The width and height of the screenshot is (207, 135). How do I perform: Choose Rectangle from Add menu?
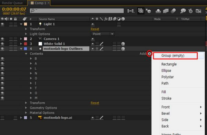coord(169,64)
